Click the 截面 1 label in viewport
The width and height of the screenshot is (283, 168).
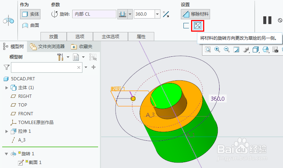(118, 89)
